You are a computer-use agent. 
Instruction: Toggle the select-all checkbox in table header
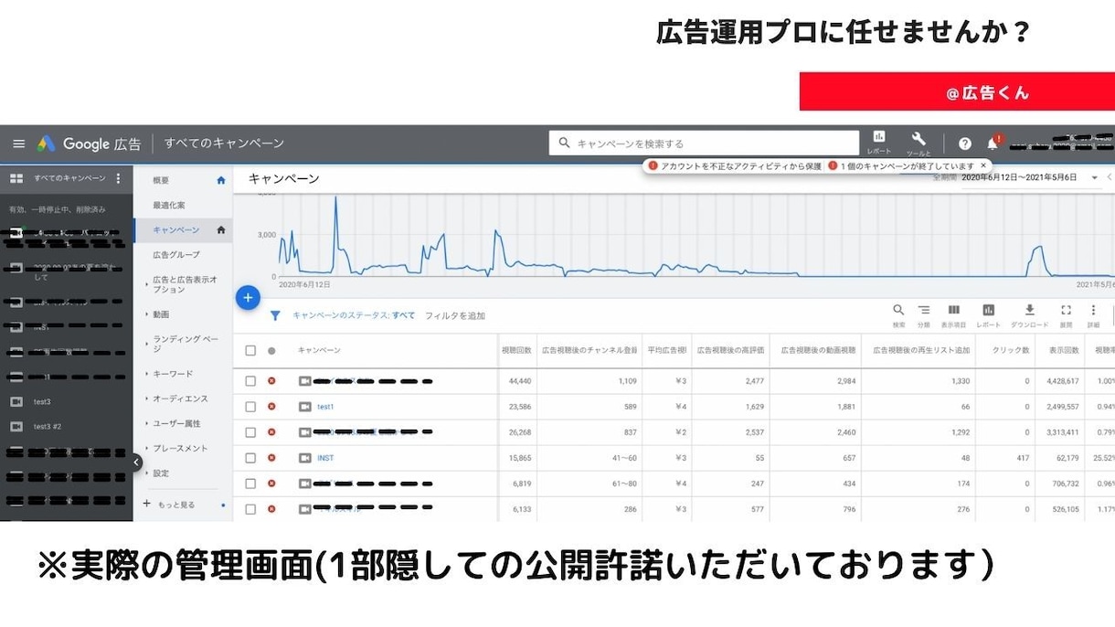click(250, 350)
